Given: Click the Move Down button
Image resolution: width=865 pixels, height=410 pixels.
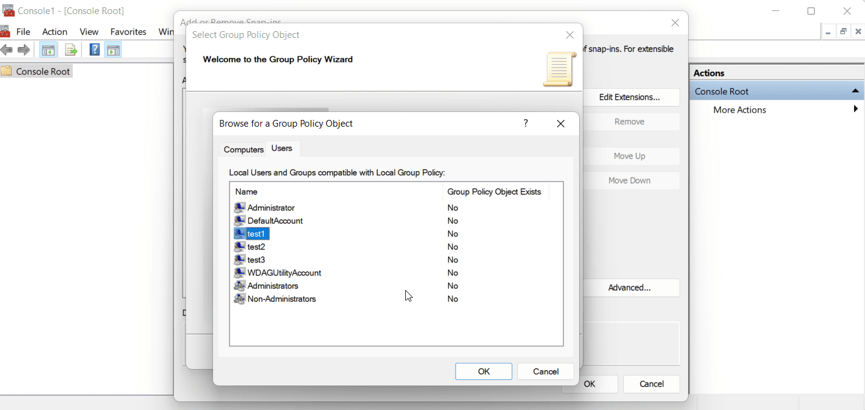Looking at the screenshot, I should [x=629, y=181].
